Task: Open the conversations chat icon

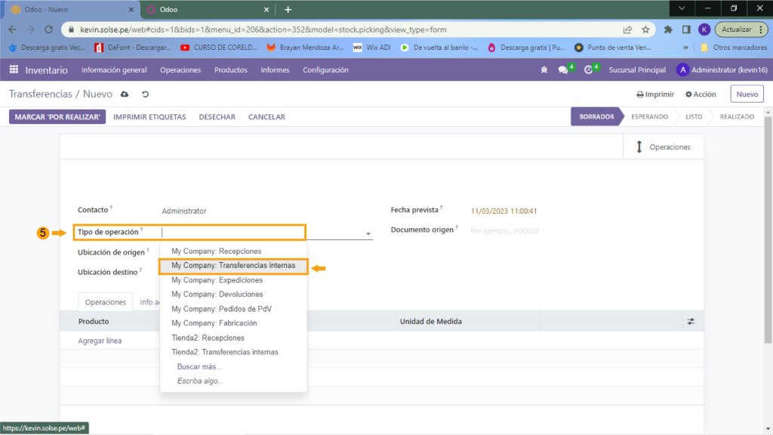Action: (563, 70)
